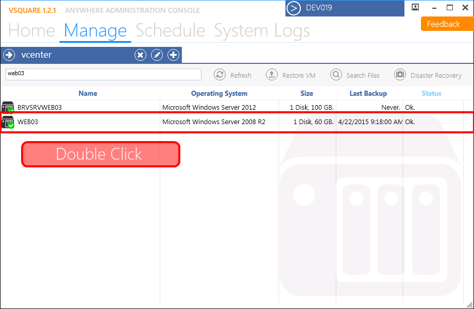The width and height of the screenshot is (474, 309).
Task: Sort by Operating System column header
Action: tap(219, 93)
